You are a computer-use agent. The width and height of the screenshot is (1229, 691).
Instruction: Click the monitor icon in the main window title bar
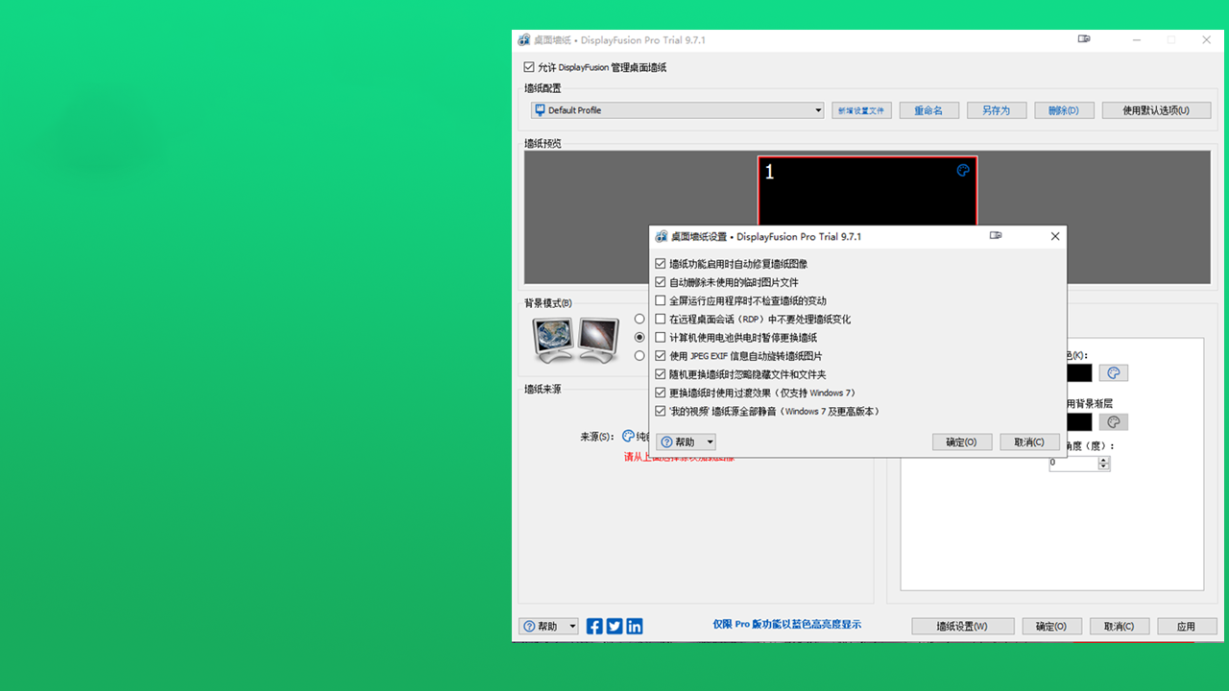tap(1084, 39)
